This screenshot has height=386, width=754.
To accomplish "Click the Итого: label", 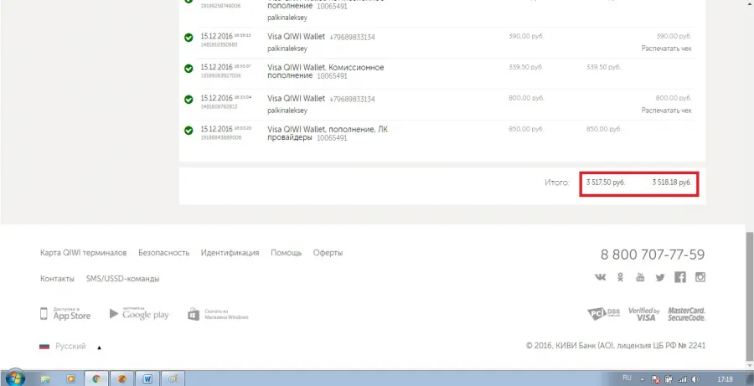I will 557,183.
